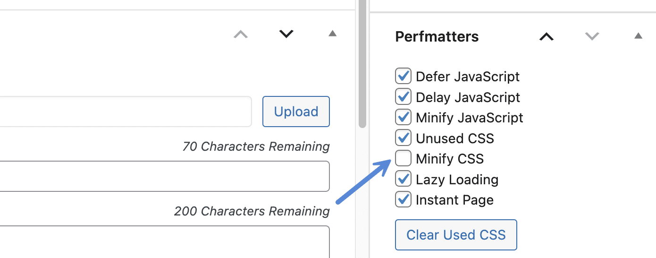656x258 pixels.
Task: Click the Upload button
Action: (296, 112)
